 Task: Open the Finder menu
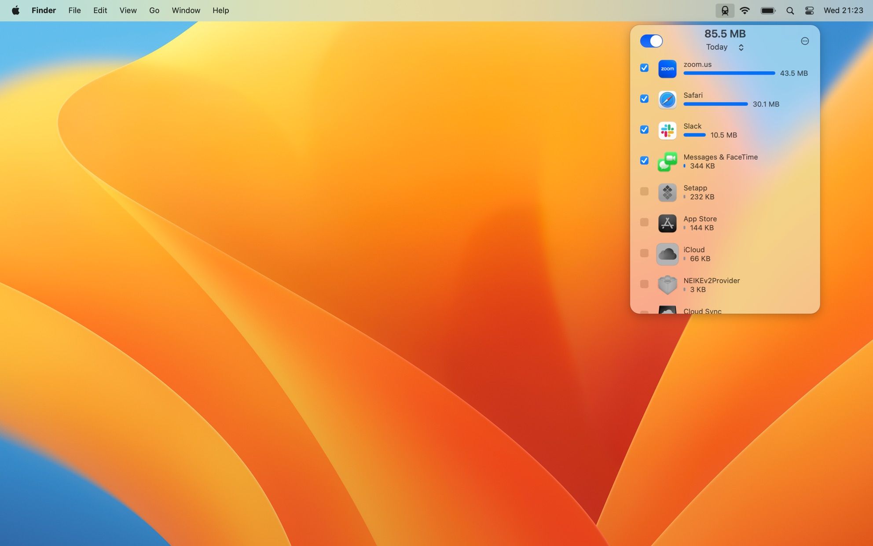pyautogui.click(x=44, y=10)
